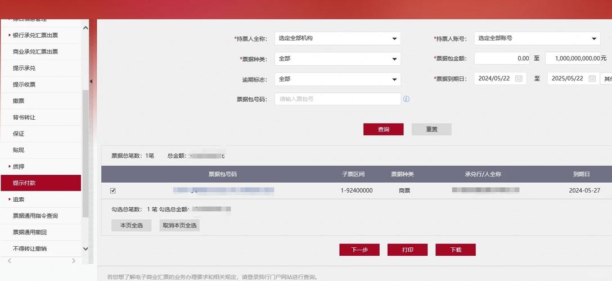Open 票据种类 dropdown
This screenshot has width=612, height=281.
click(337, 58)
